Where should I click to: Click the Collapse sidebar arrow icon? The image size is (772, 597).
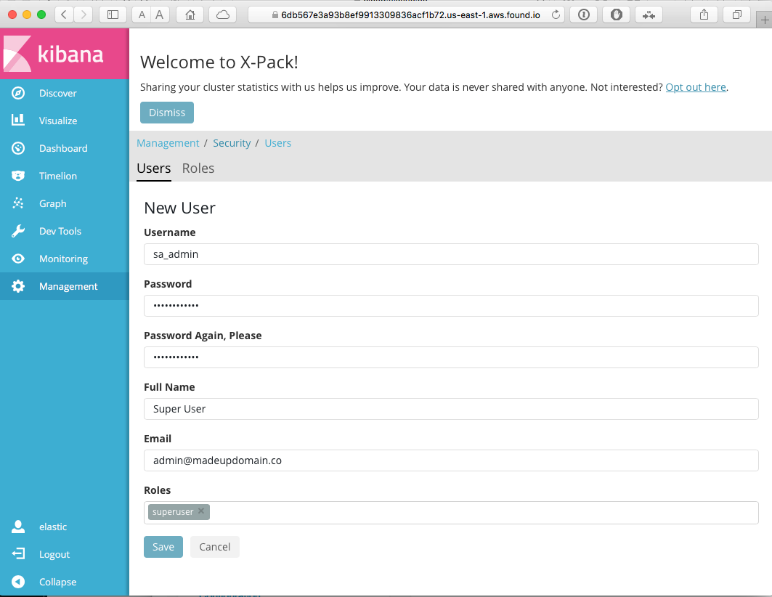[x=18, y=582]
